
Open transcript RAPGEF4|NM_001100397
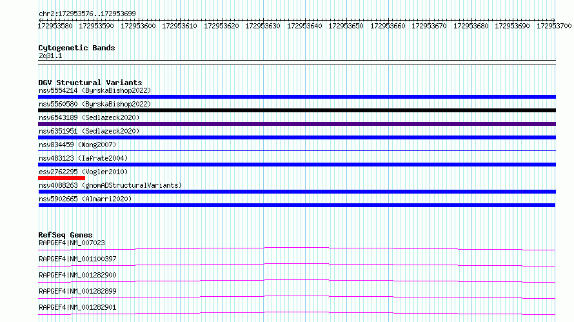point(77,259)
